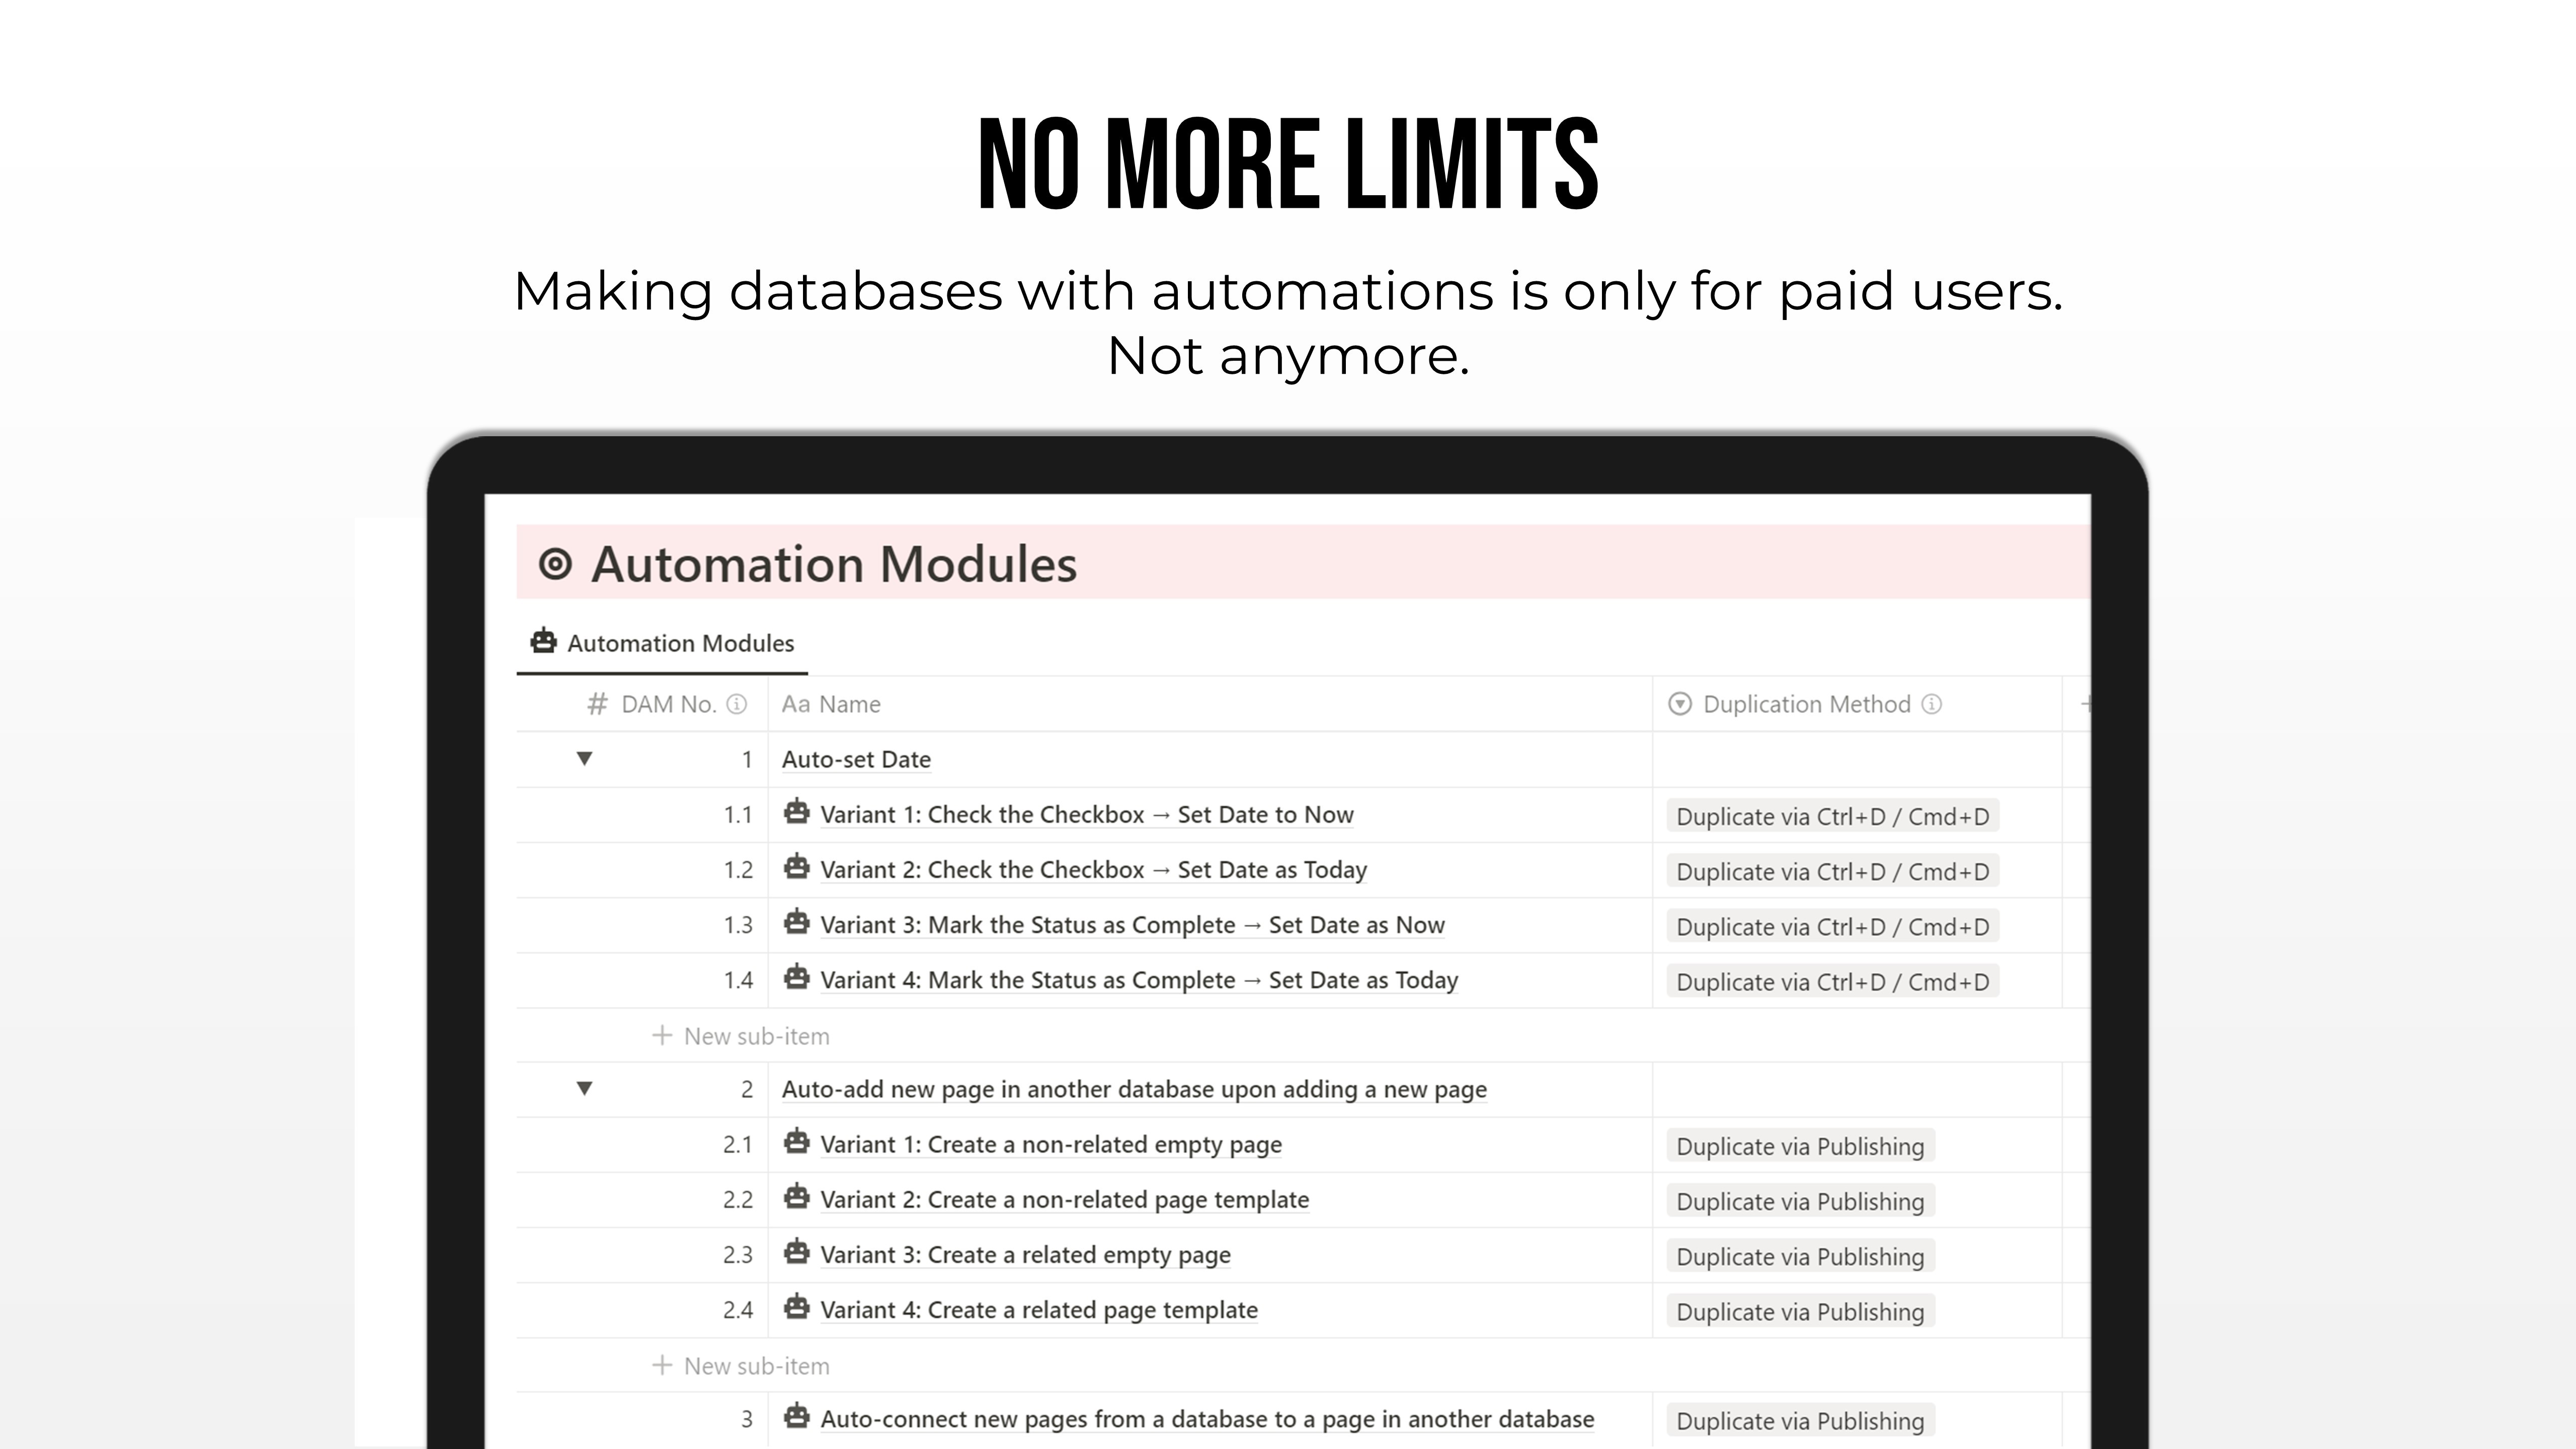Click robot icon on row 1.3 Mark Status Complete
This screenshot has height=1449, width=2576.
(796, 922)
